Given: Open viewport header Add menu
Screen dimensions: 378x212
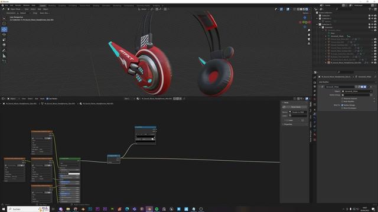Looking at the screenshot, I should [39, 9].
